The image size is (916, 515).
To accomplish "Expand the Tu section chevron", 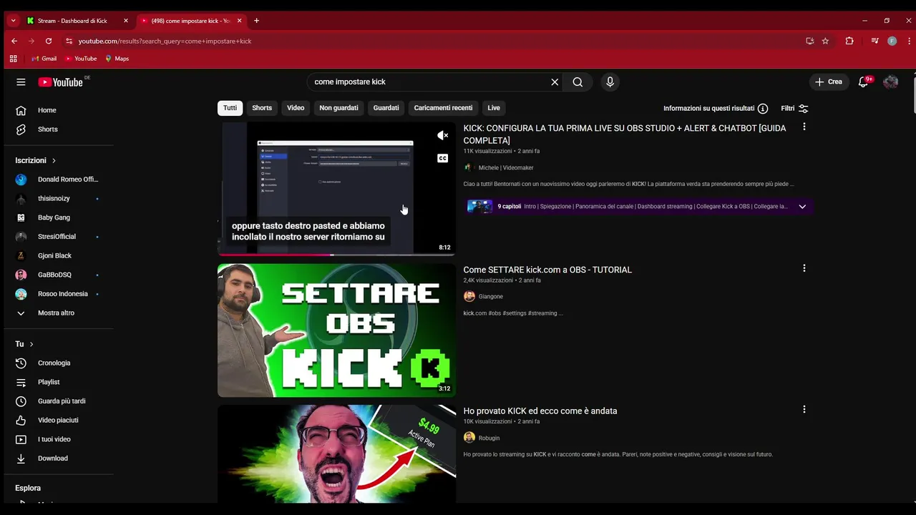I will 31,344.
